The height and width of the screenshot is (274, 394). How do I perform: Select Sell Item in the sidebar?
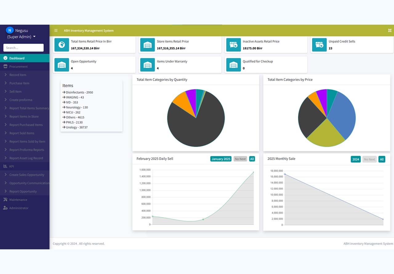(15, 92)
